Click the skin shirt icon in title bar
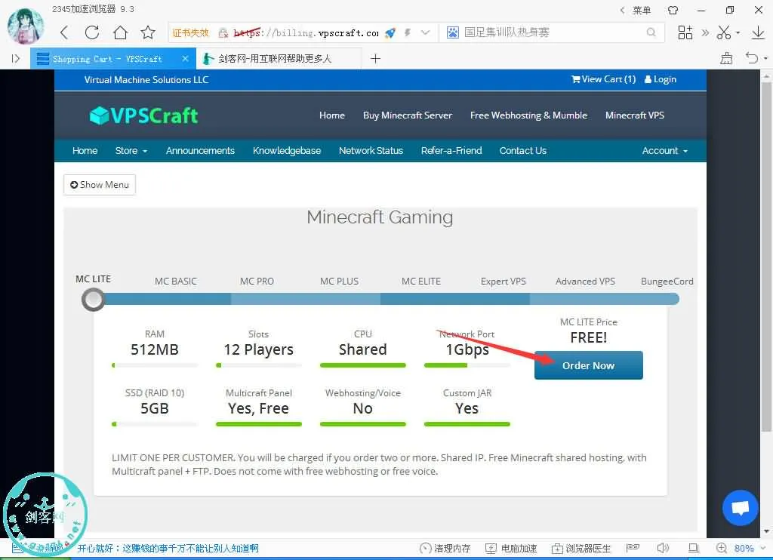The image size is (773, 560). (673, 10)
